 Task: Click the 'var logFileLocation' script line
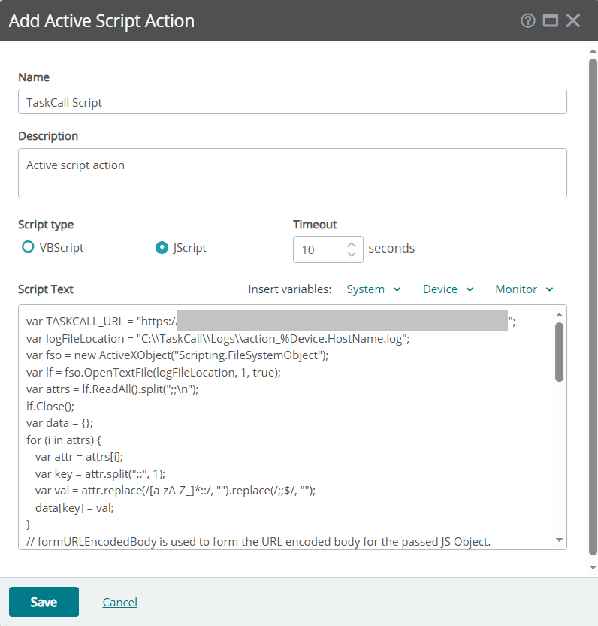(x=218, y=338)
